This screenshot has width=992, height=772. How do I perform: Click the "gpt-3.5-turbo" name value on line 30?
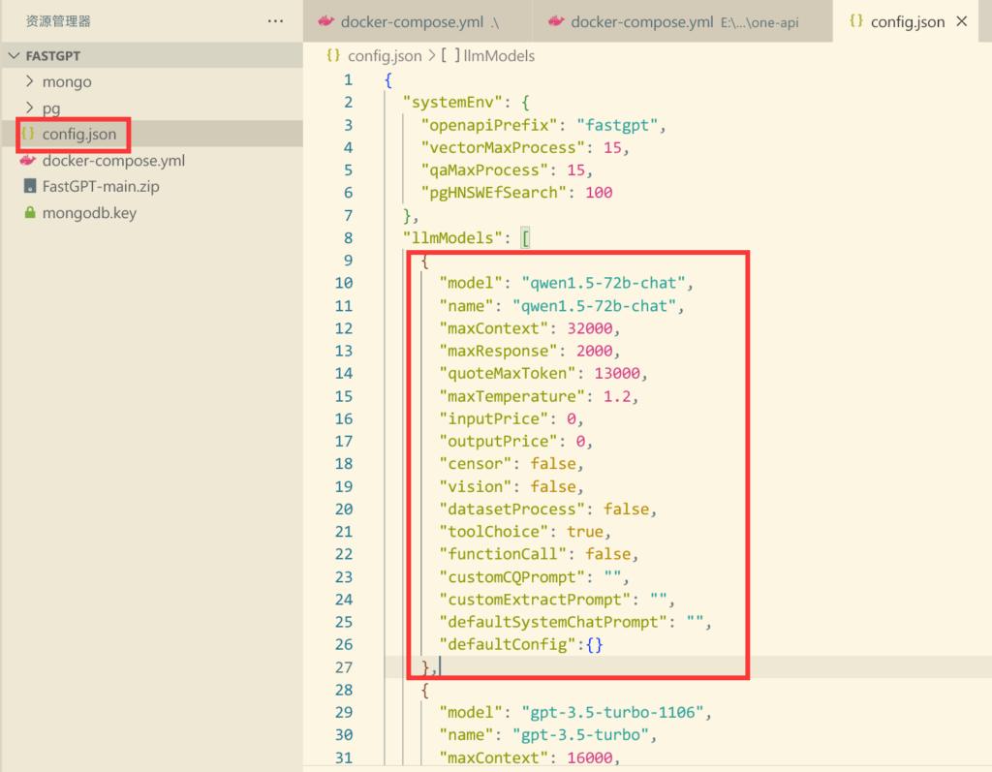(580, 734)
